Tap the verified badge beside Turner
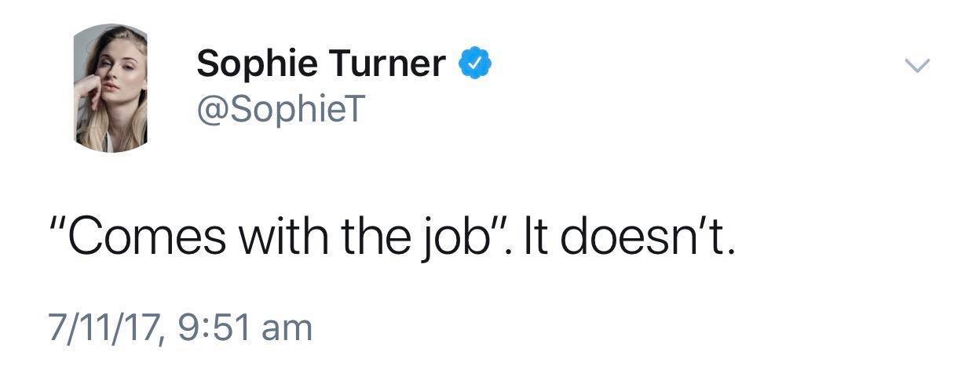 pos(475,63)
